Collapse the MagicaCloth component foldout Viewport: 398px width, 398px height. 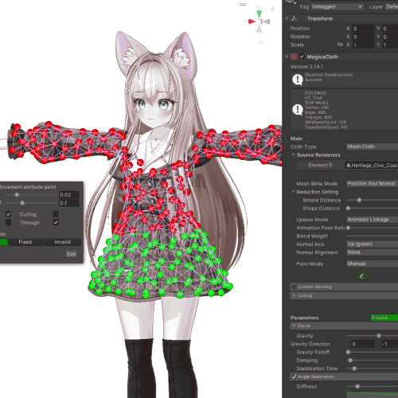(287, 57)
